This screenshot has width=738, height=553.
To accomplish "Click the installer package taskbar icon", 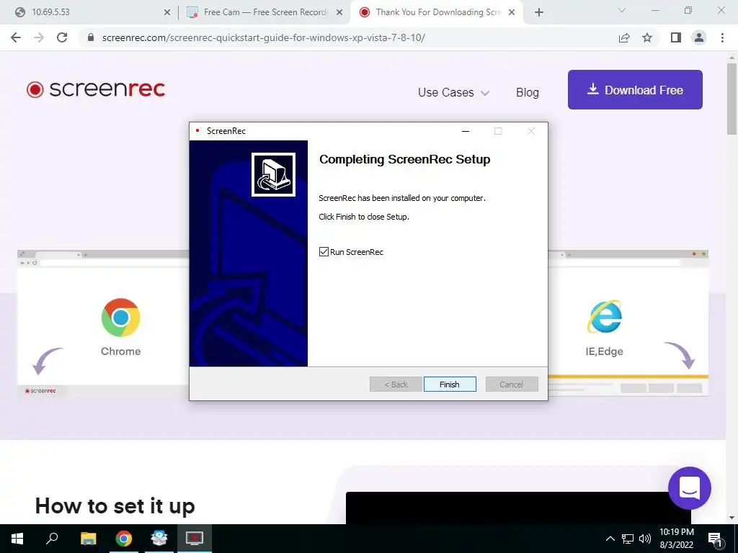I will [159, 539].
